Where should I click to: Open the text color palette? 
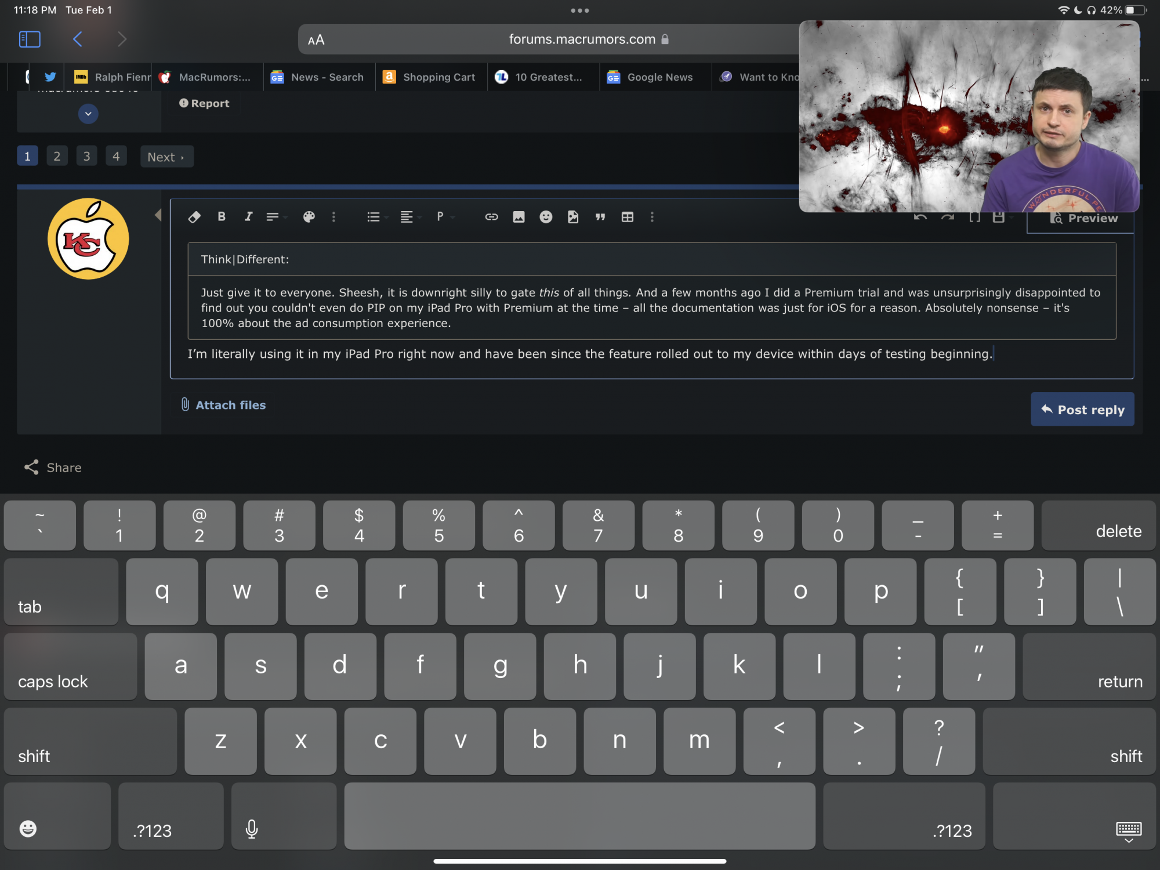(x=309, y=217)
